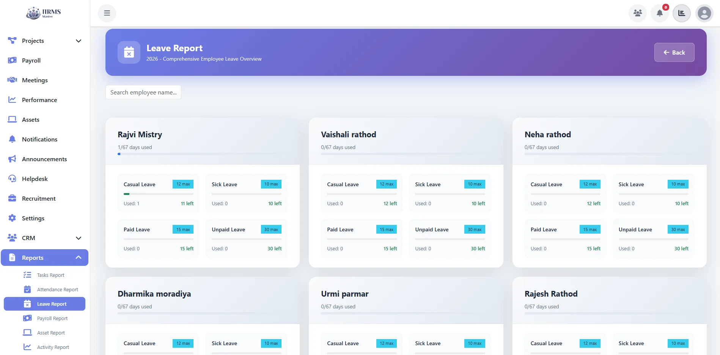The image size is (720, 355).
Task: Click the Payroll Report money icon
Action: click(27, 318)
